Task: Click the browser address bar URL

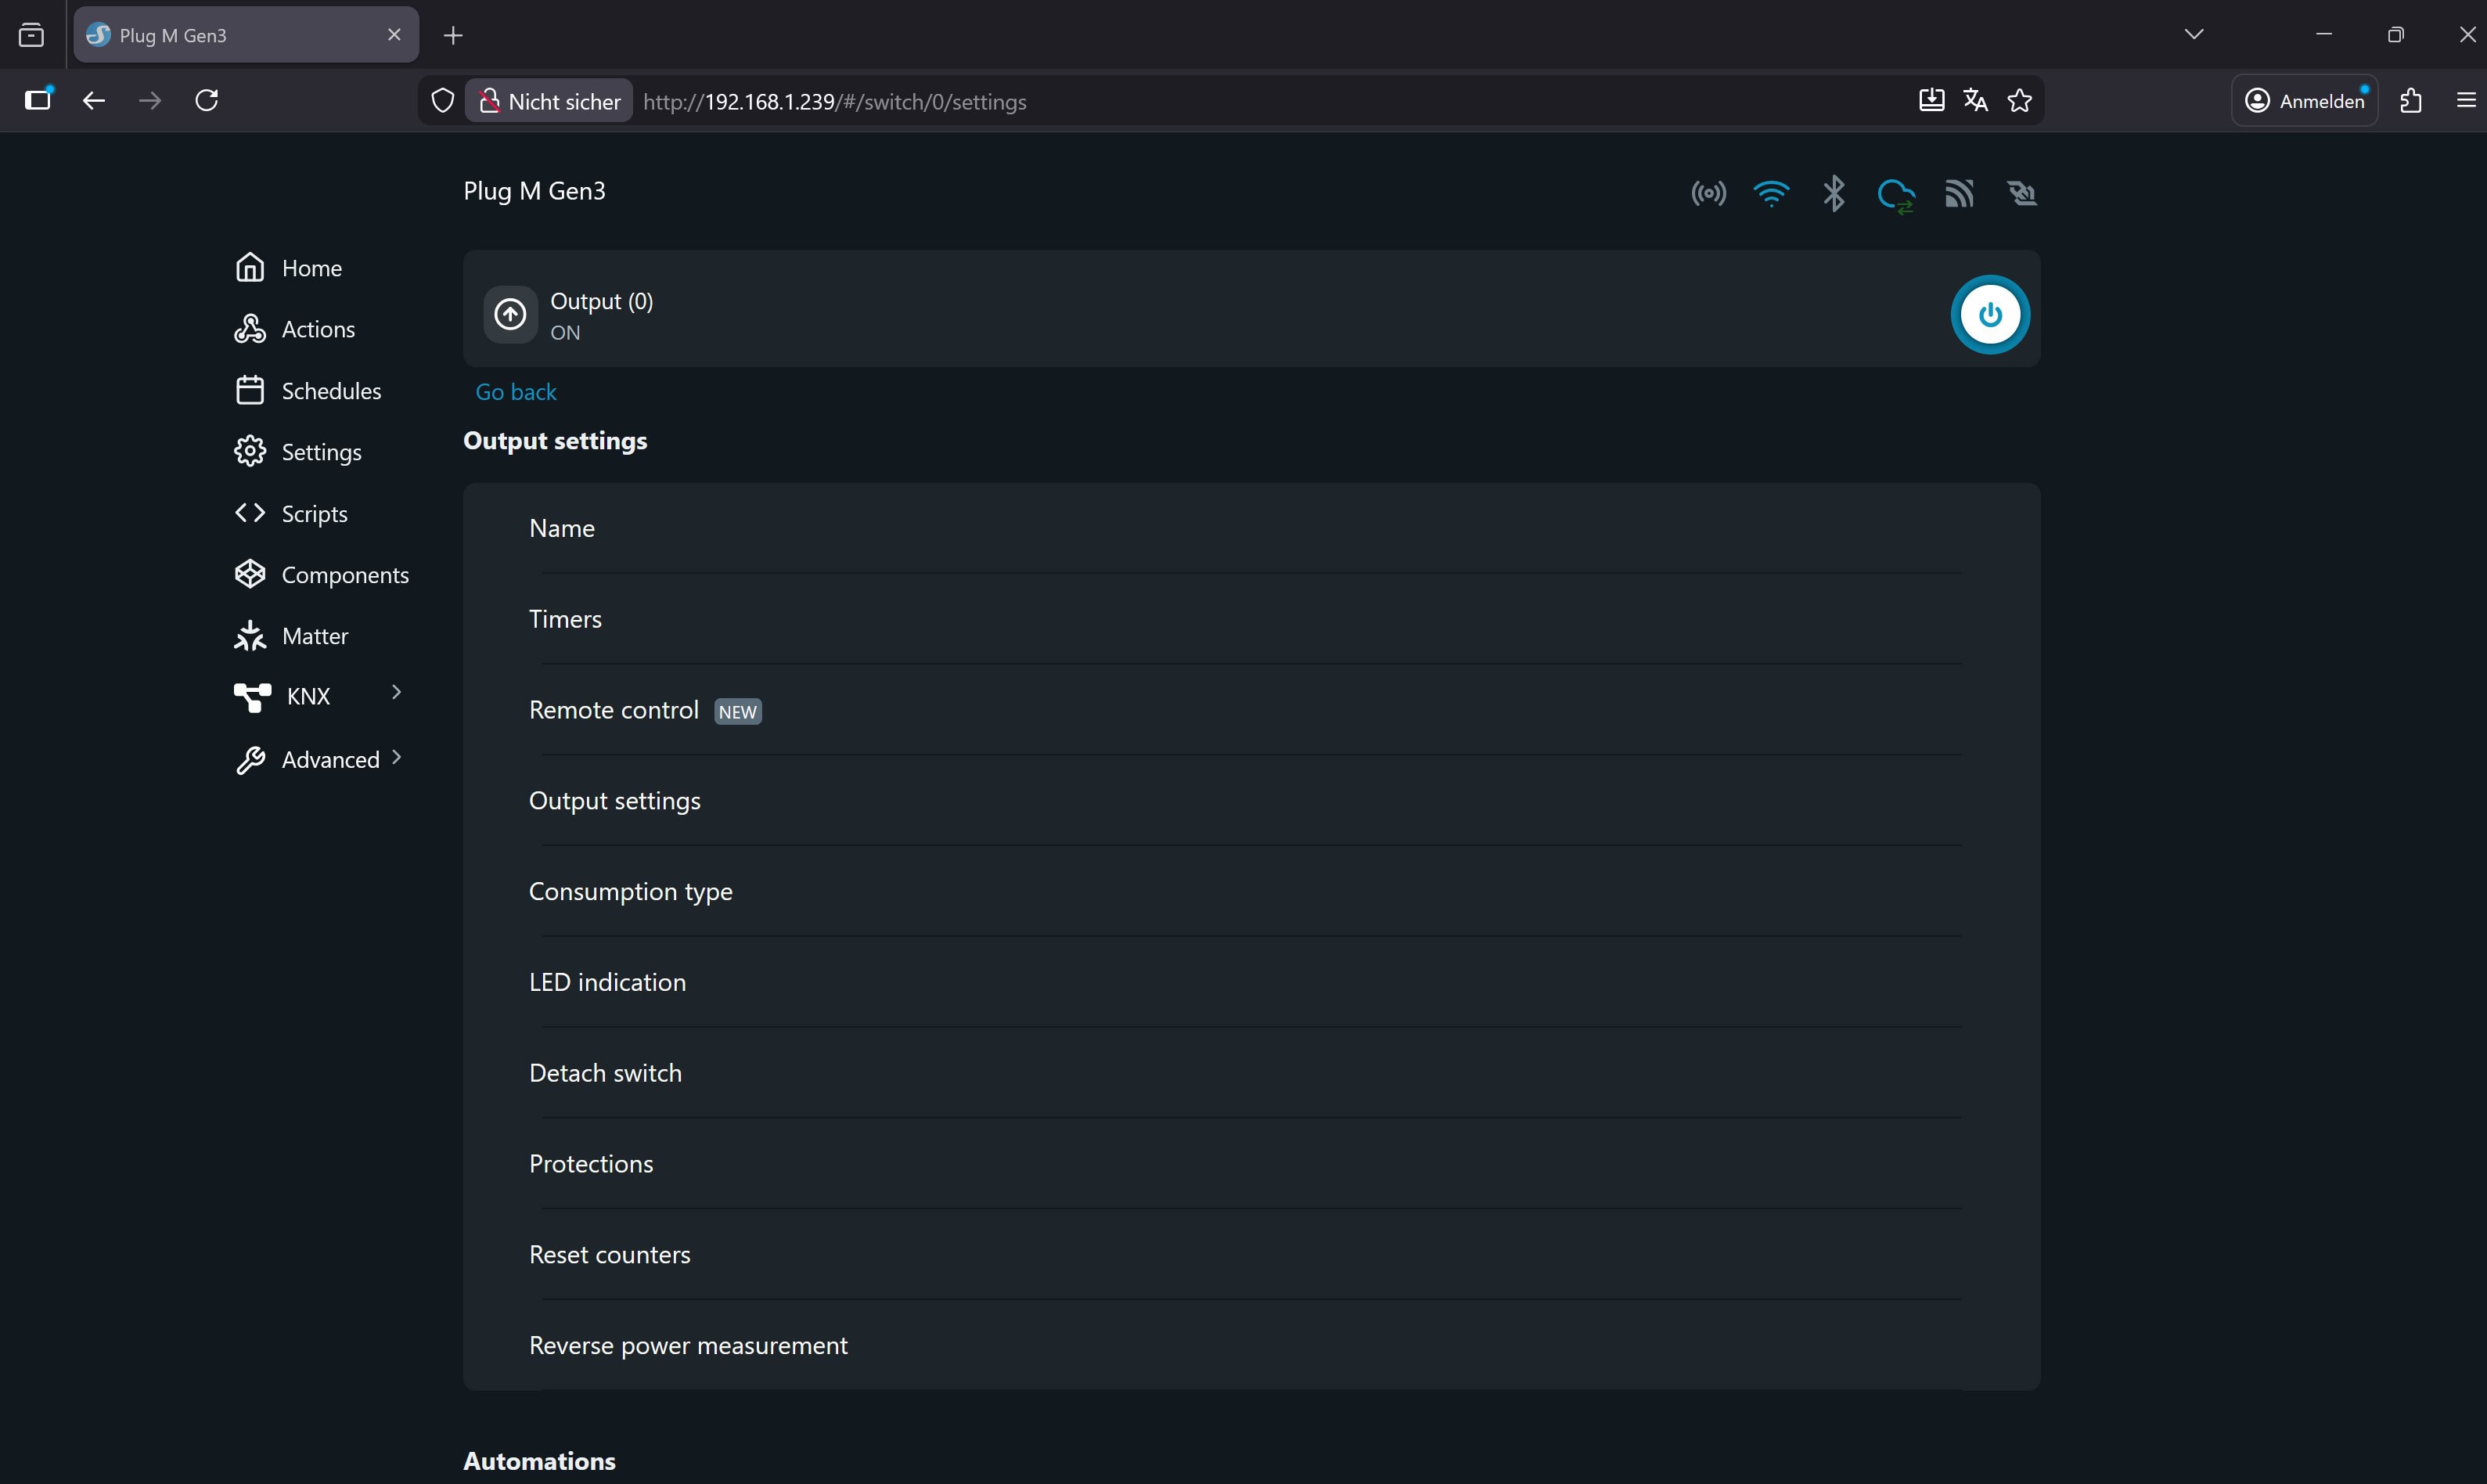Action: [x=835, y=102]
